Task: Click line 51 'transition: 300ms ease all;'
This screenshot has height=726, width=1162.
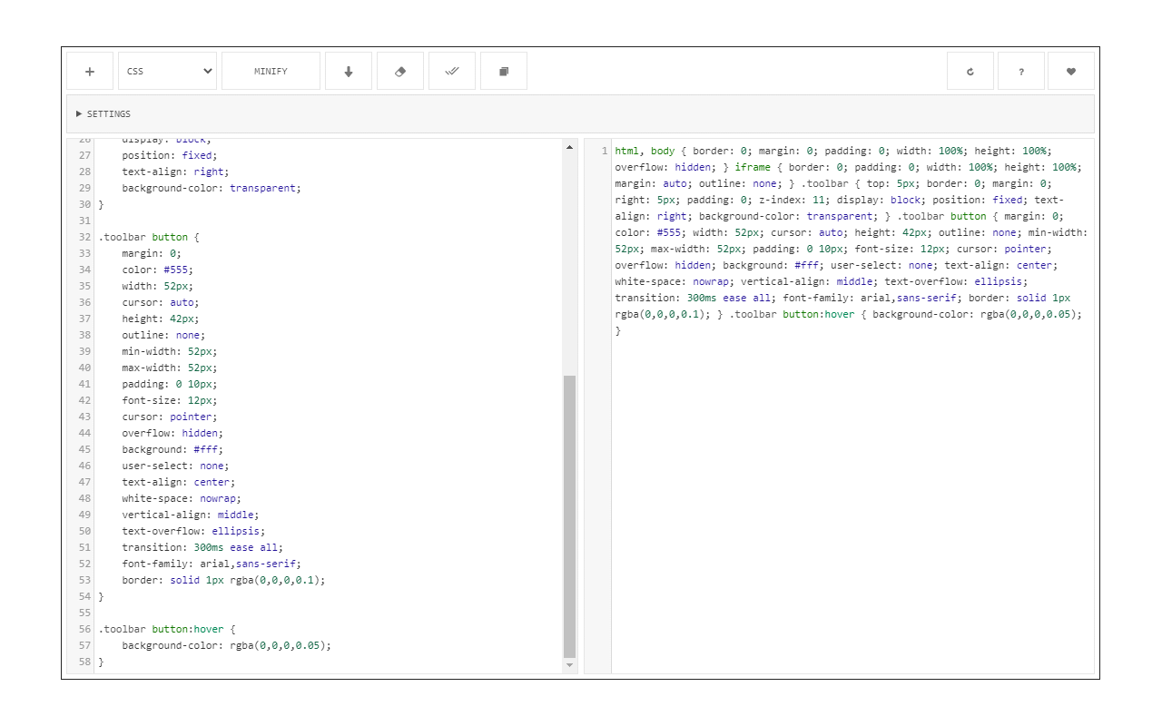Action: pos(203,547)
